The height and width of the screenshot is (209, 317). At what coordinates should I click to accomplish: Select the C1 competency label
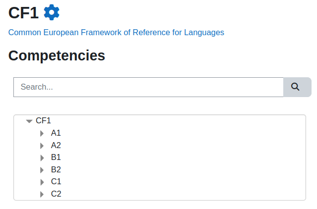[56, 182]
